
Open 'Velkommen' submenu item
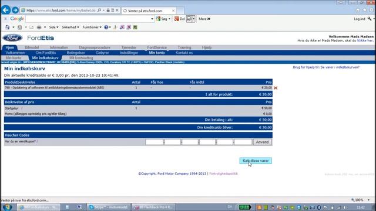(x=15, y=53)
